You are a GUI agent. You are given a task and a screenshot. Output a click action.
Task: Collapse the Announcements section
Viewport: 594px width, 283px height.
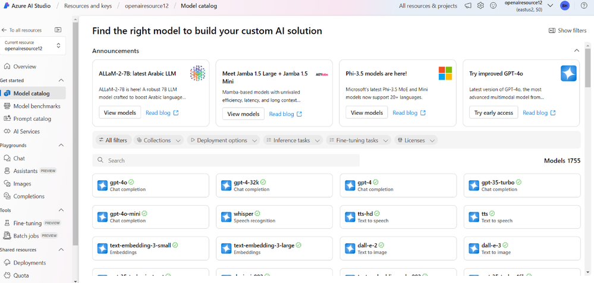pyautogui.click(x=576, y=51)
